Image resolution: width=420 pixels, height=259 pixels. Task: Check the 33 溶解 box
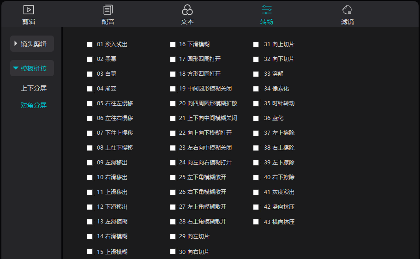[x=256, y=74]
